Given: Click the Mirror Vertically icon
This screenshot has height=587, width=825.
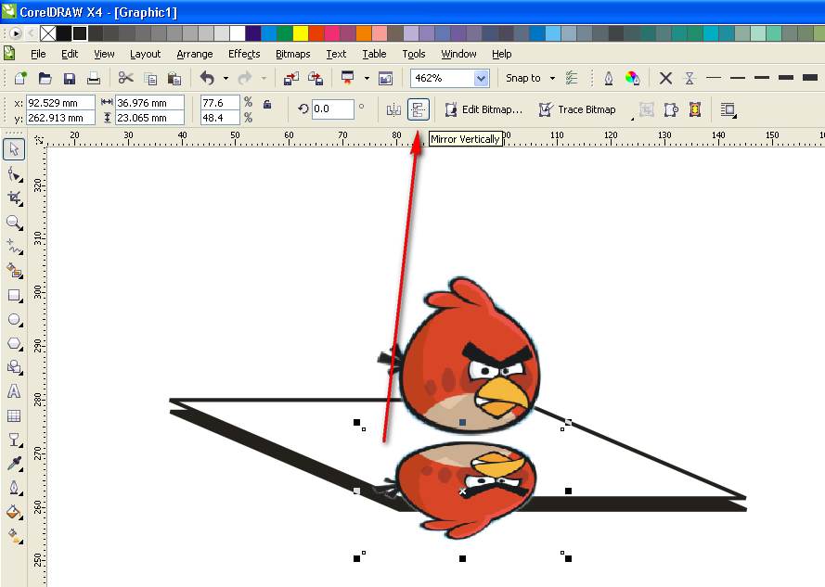Looking at the screenshot, I should (419, 109).
